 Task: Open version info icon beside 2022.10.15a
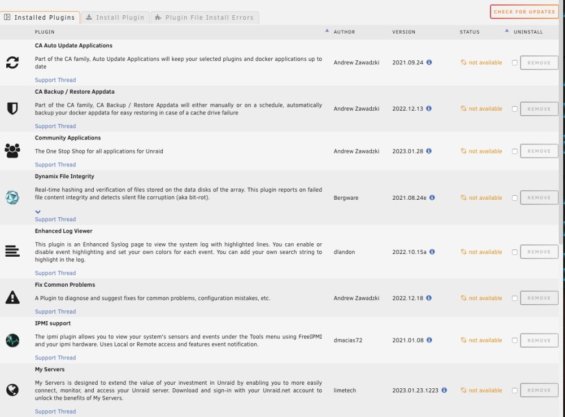click(x=432, y=252)
